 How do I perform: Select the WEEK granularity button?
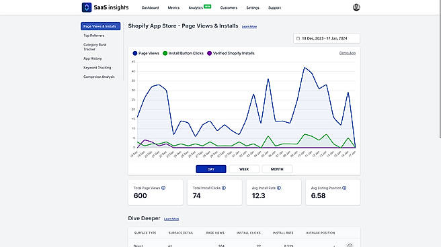coord(244,169)
